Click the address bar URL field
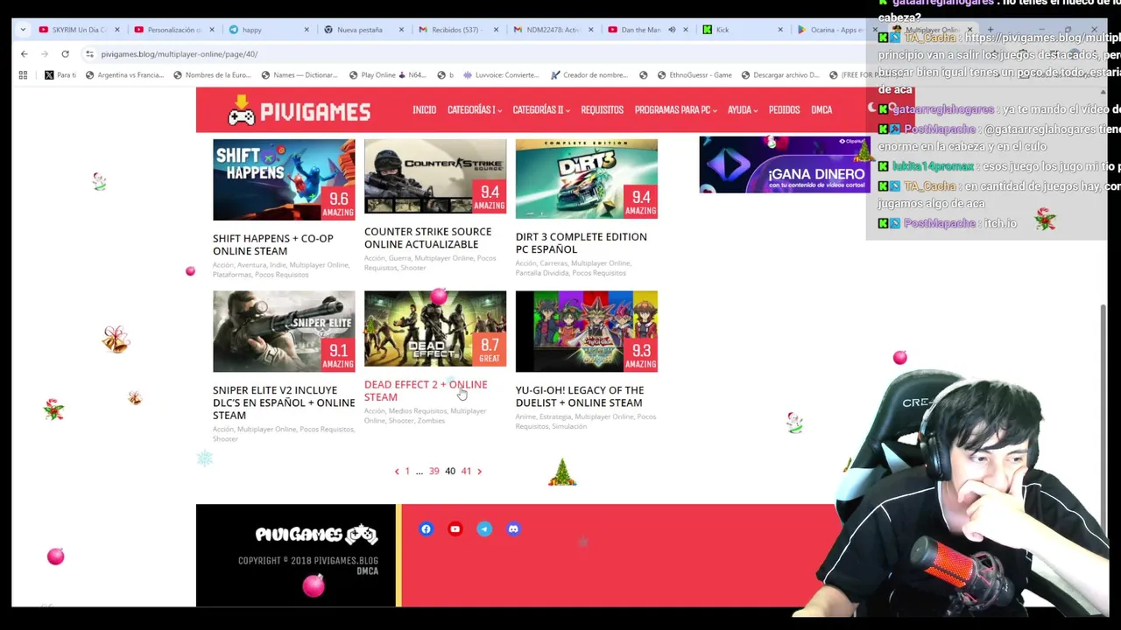This screenshot has height=630, width=1121. [473, 53]
